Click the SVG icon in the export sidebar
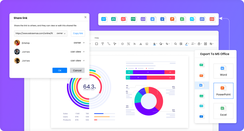 (x=201, y=106)
